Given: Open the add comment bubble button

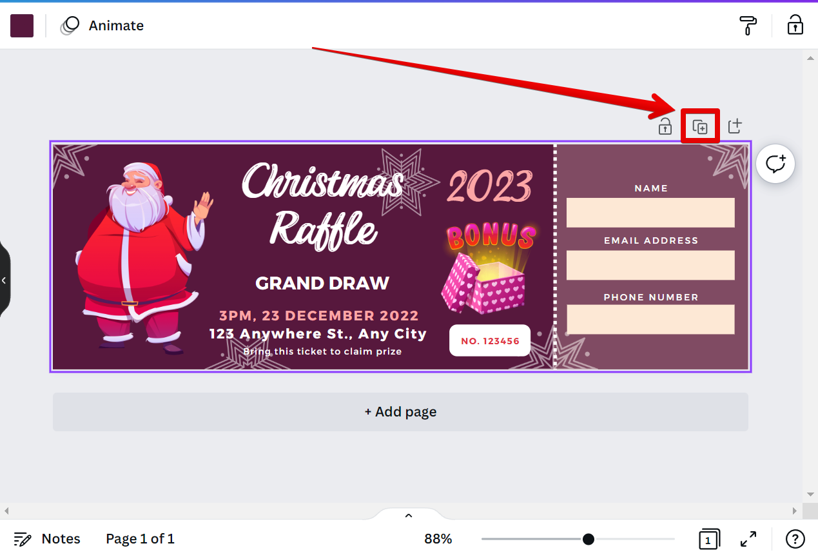Looking at the screenshot, I should [775, 164].
